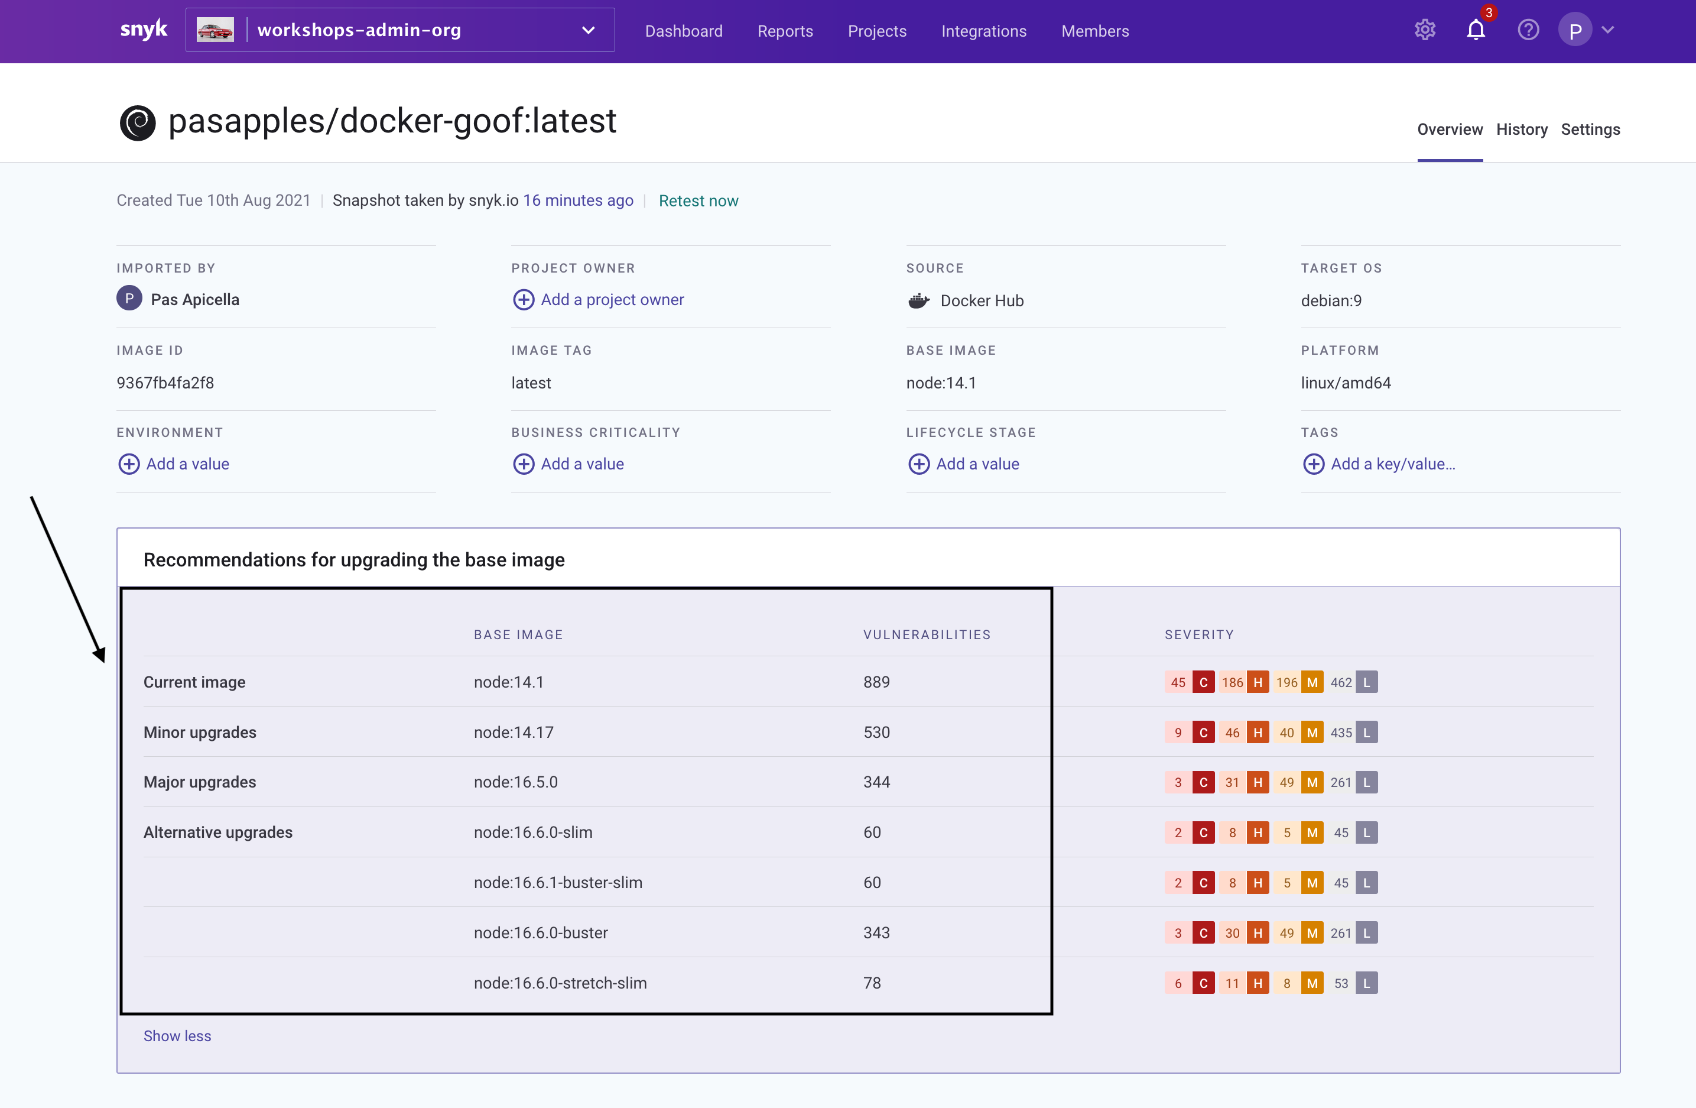
Task: Click vulnerability count 344
Action: point(876,782)
